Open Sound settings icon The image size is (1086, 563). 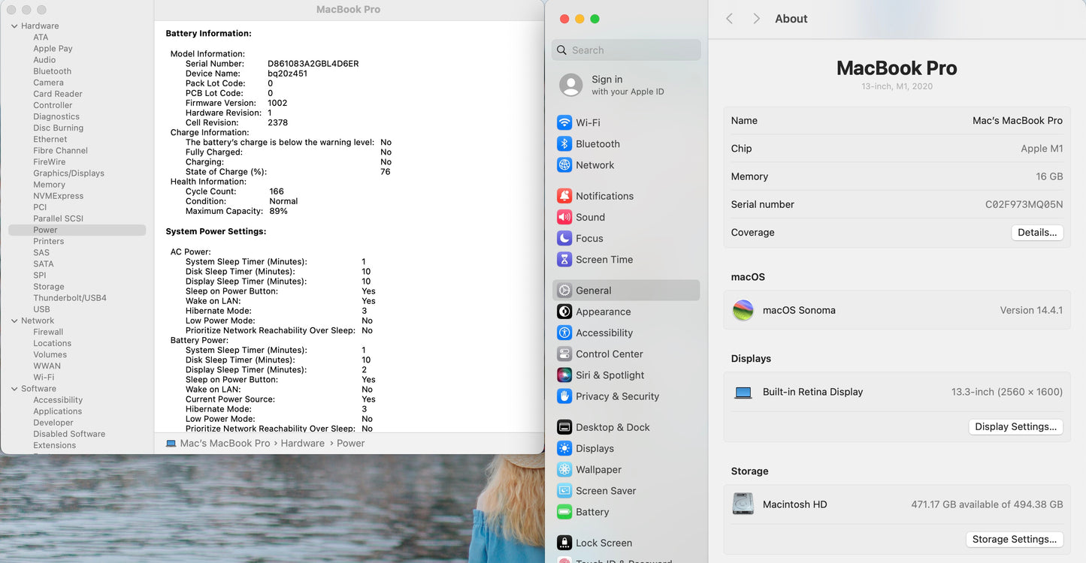click(564, 217)
